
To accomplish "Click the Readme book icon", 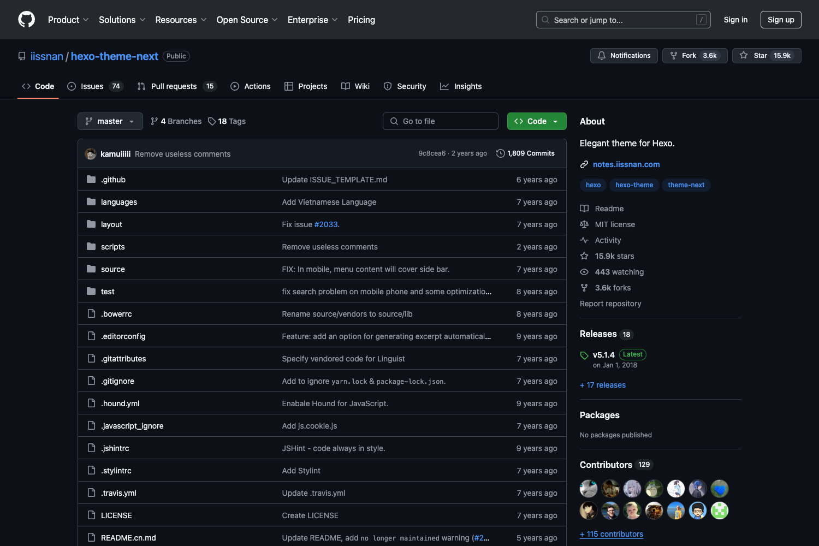I will 584,209.
